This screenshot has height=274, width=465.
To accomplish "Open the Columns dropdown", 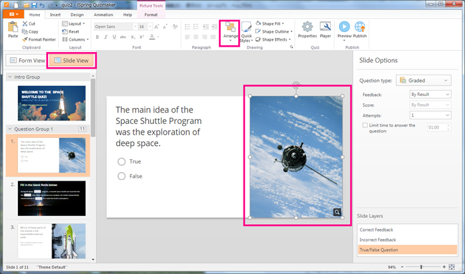I will click(75, 39).
